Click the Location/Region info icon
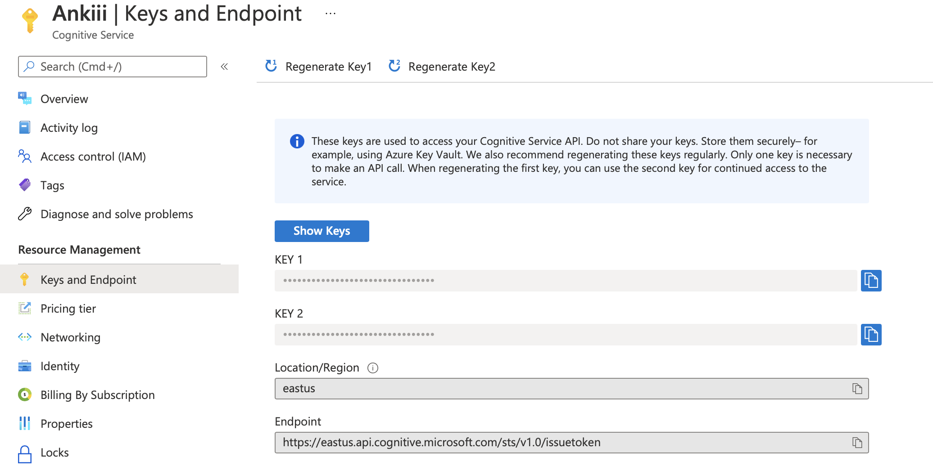Screen dimensions: 933x475 pyautogui.click(x=373, y=368)
